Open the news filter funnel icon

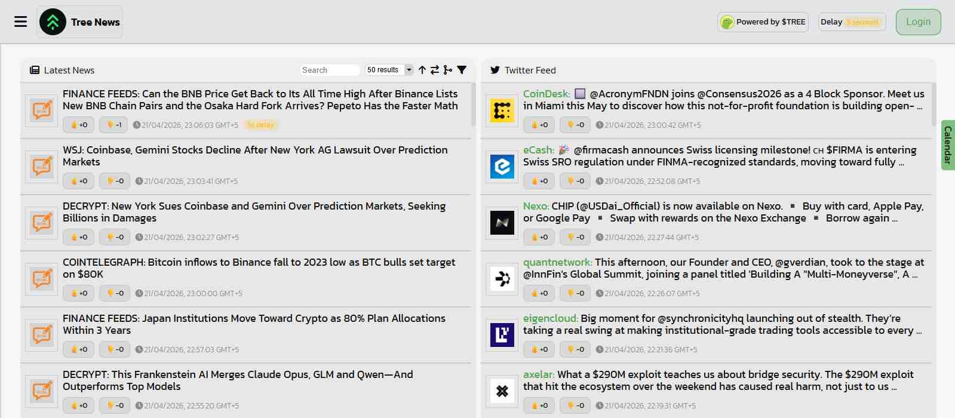(462, 70)
